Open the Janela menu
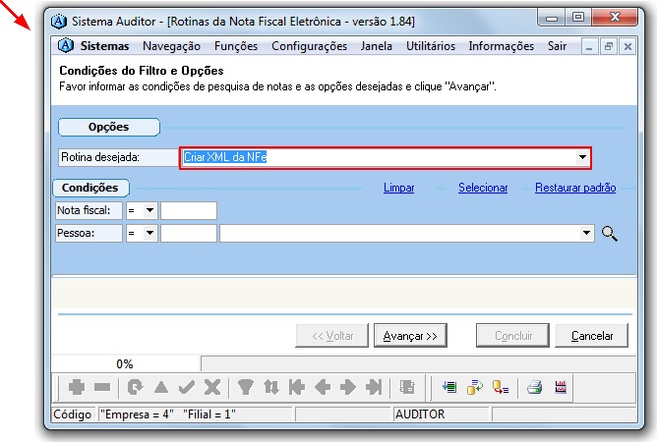 [x=377, y=46]
